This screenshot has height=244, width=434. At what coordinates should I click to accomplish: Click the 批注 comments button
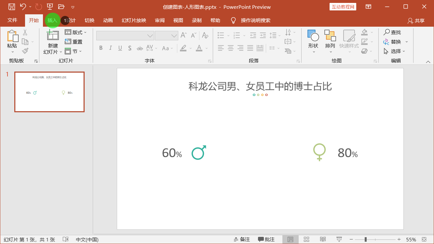266,239
